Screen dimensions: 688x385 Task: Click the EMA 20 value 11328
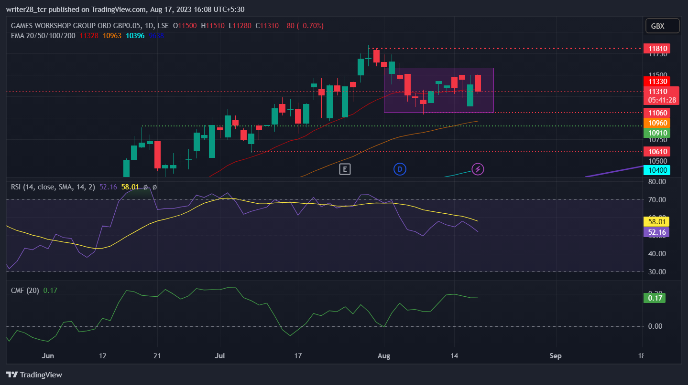[x=89, y=35]
